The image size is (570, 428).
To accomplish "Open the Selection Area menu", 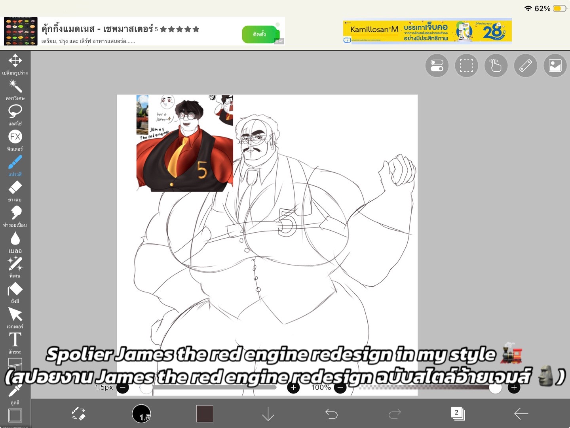I will [x=466, y=65].
